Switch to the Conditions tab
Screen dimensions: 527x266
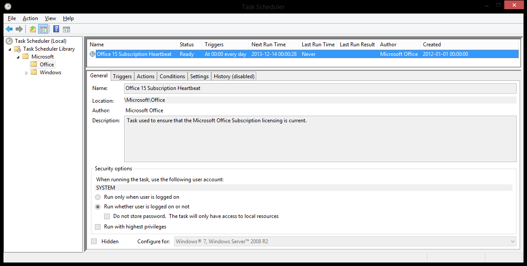coord(172,76)
